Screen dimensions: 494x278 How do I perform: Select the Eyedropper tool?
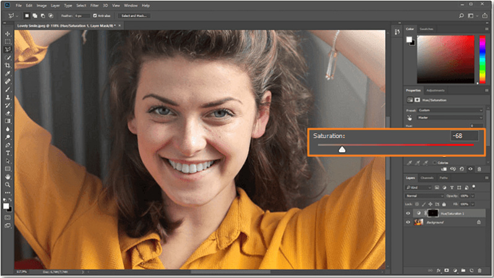point(8,73)
